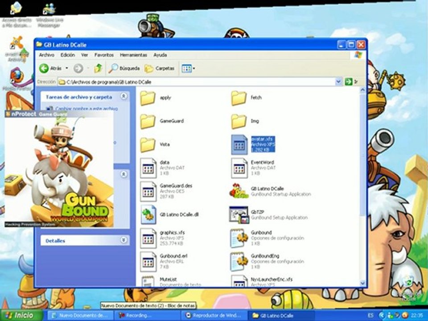Select the NyxLauncherEnc.xfs file icon
The width and height of the screenshot is (428, 321).
coord(239,281)
